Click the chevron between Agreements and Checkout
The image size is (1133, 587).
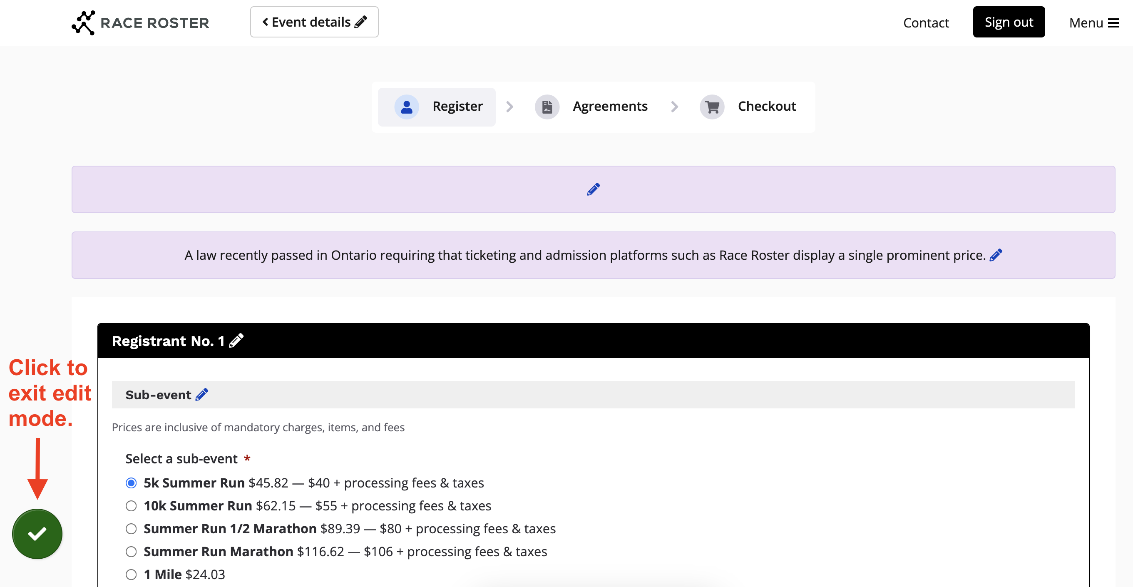tap(674, 107)
